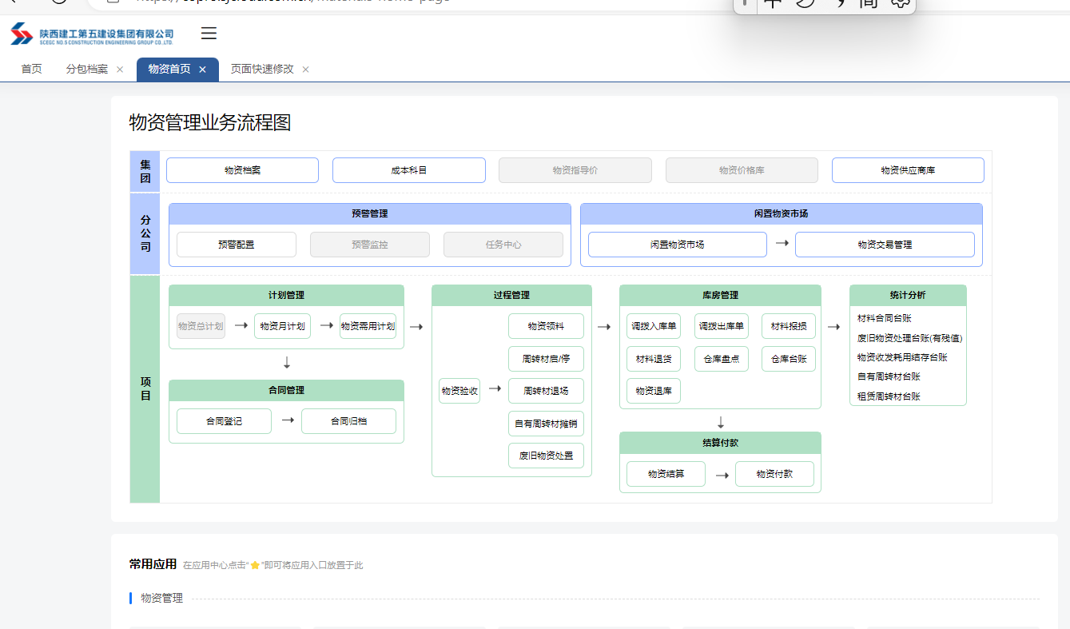Close the 物资首页 tab
1070x629 pixels.
[x=203, y=70]
